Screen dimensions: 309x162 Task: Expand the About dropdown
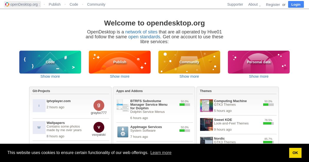click(254, 4)
